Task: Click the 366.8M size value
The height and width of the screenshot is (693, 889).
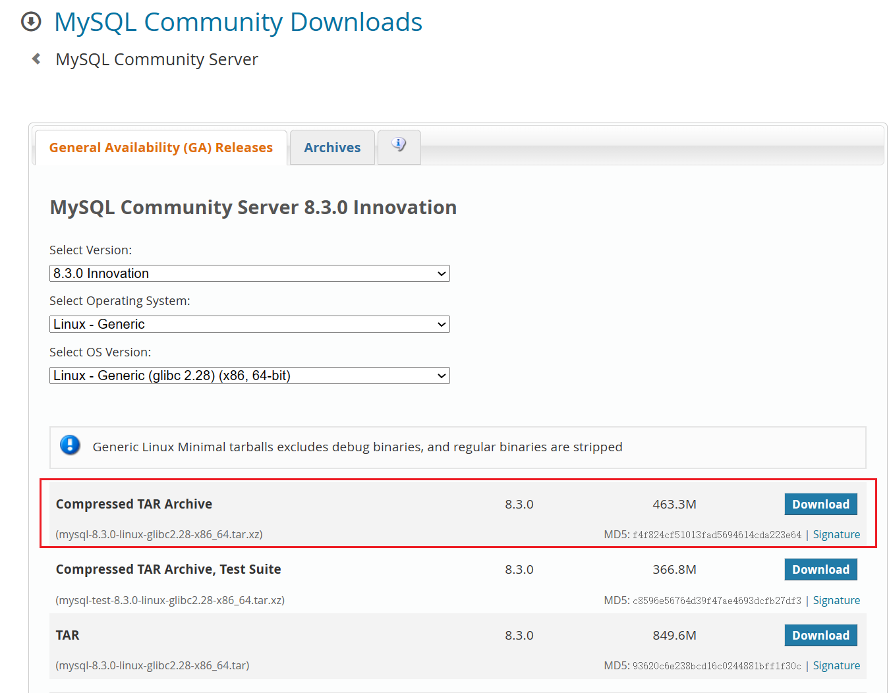Action: pos(674,569)
